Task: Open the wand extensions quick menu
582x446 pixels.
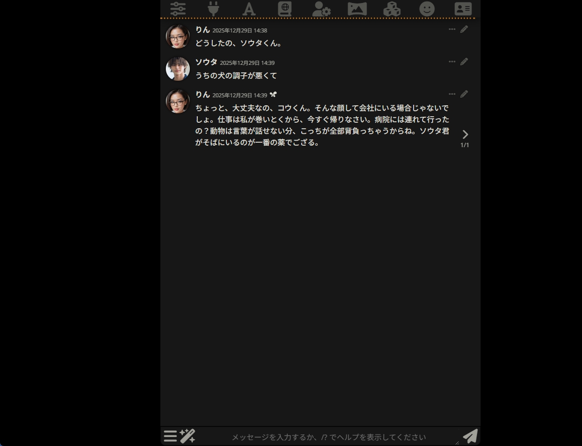Action: [x=187, y=436]
